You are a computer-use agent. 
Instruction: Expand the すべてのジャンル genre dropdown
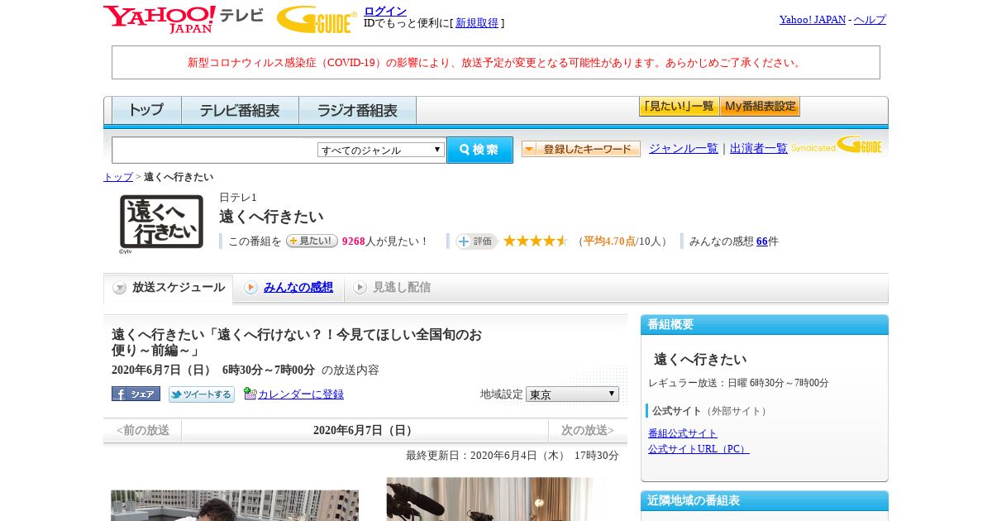pyautogui.click(x=381, y=150)
